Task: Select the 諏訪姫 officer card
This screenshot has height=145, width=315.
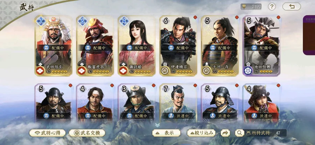Action: pos(136,46)
